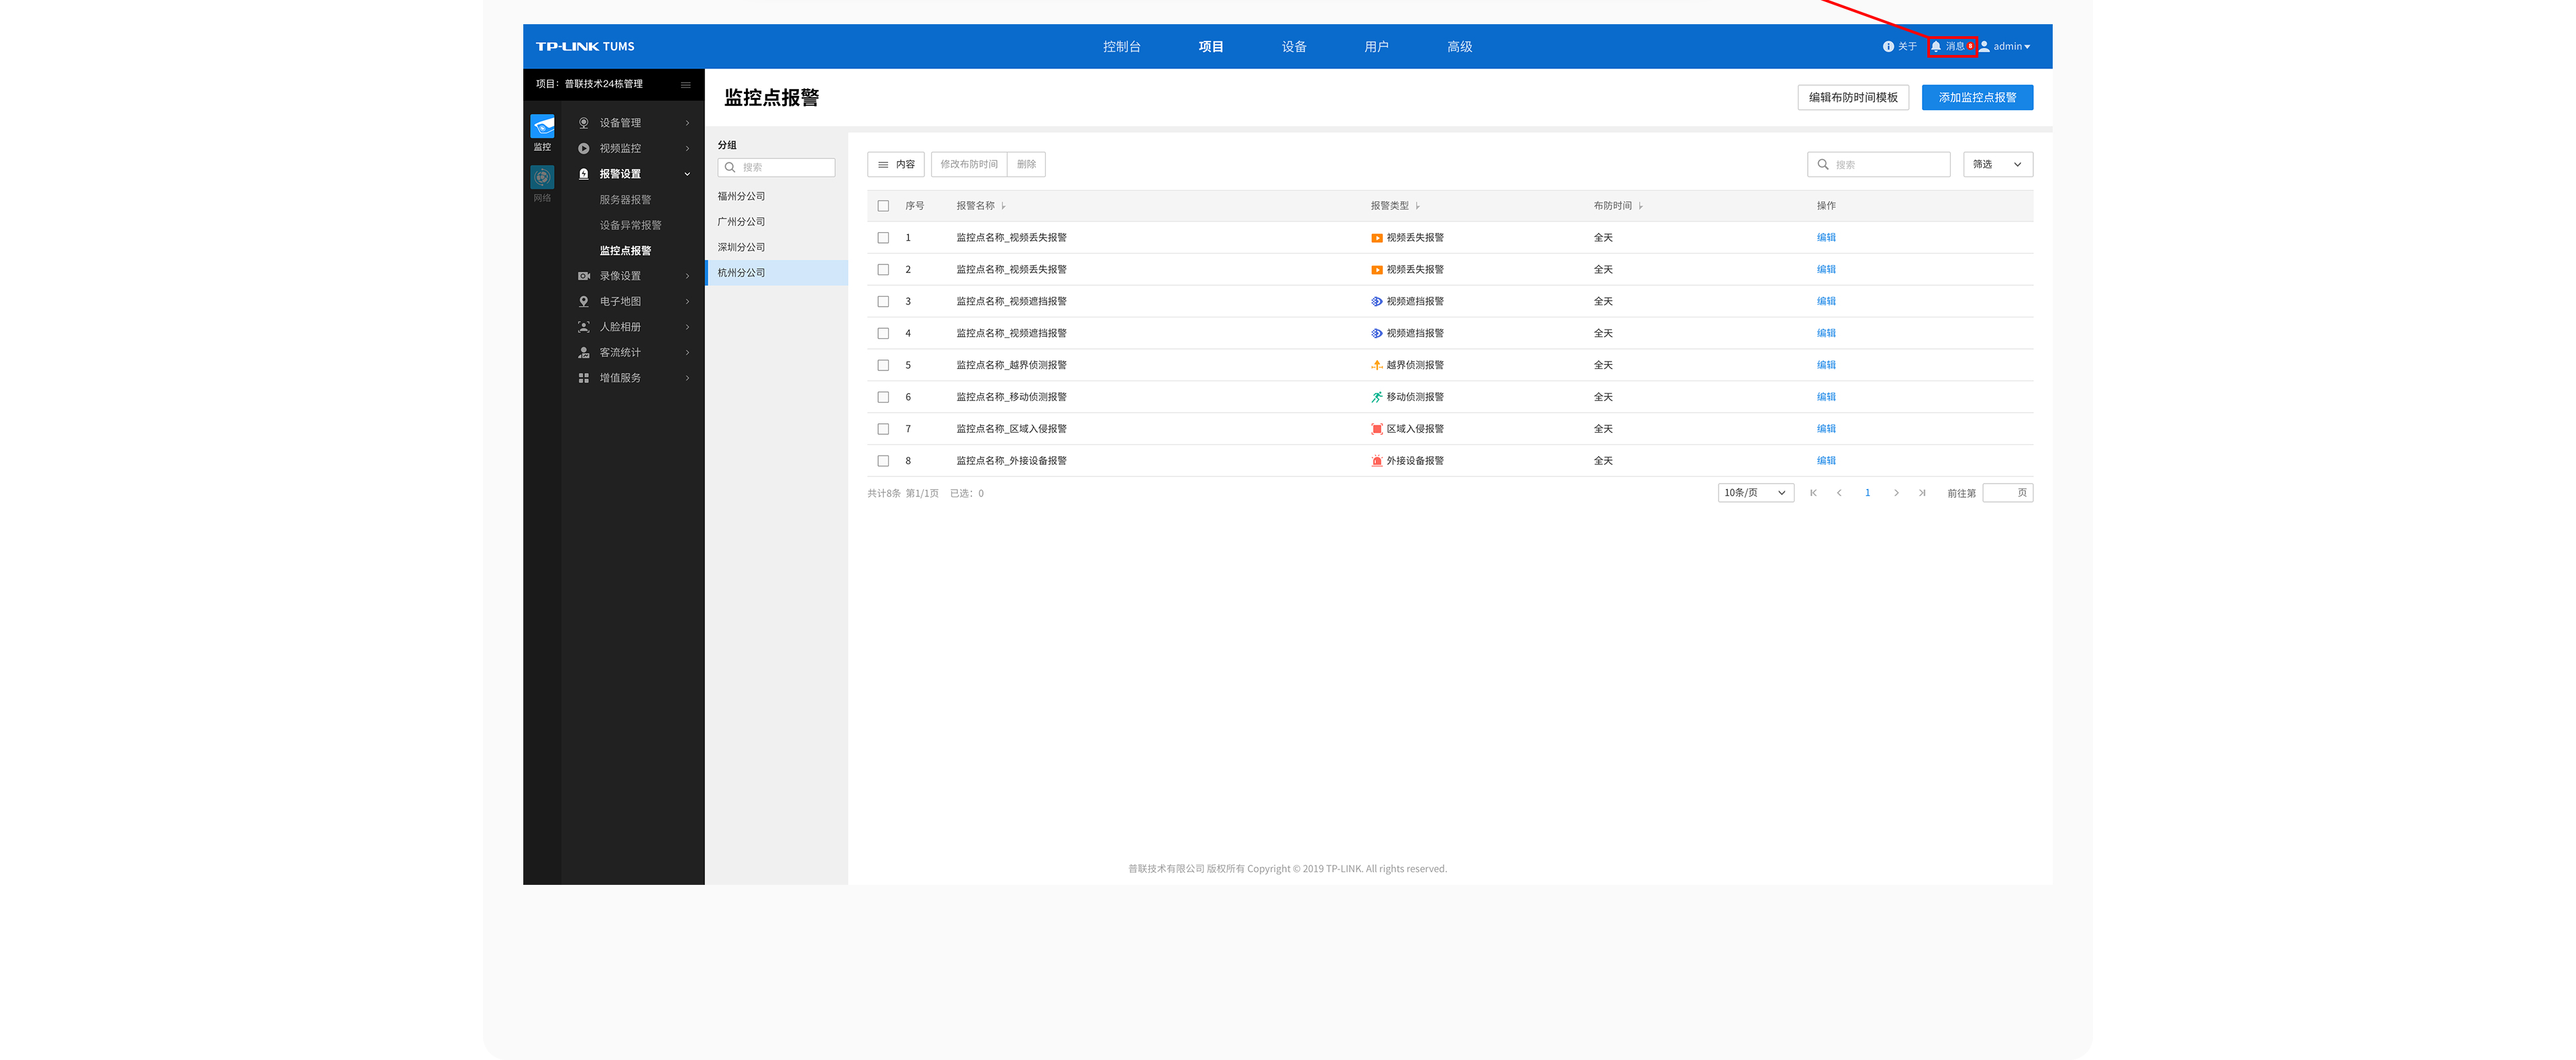Click 修改布防时间 button

coord(968,165)
